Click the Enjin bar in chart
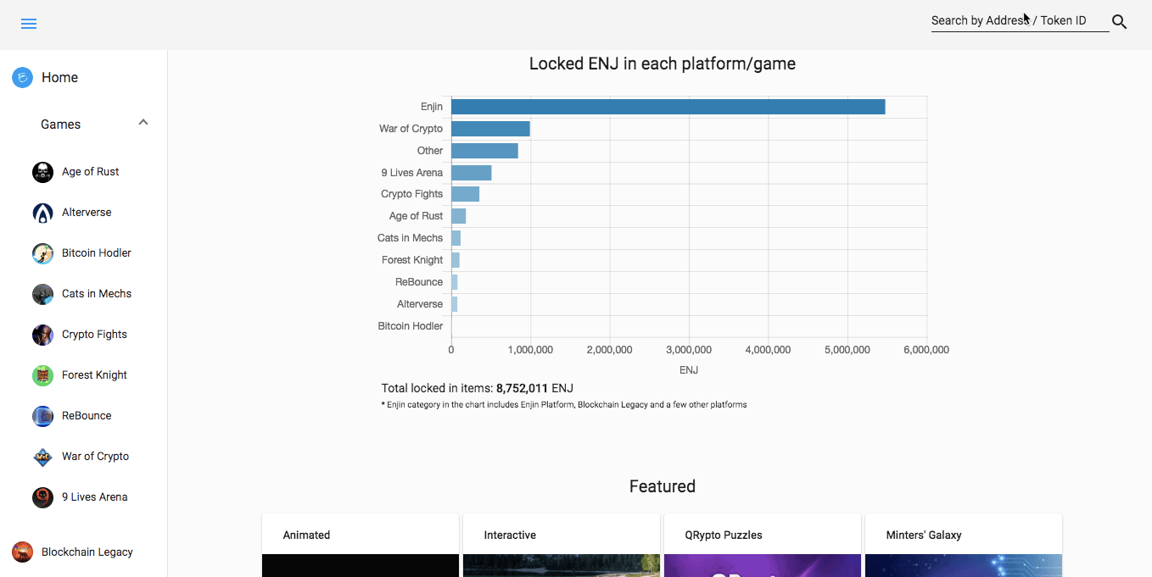This screenshot has height=577, width=1152. pos(668,107)
